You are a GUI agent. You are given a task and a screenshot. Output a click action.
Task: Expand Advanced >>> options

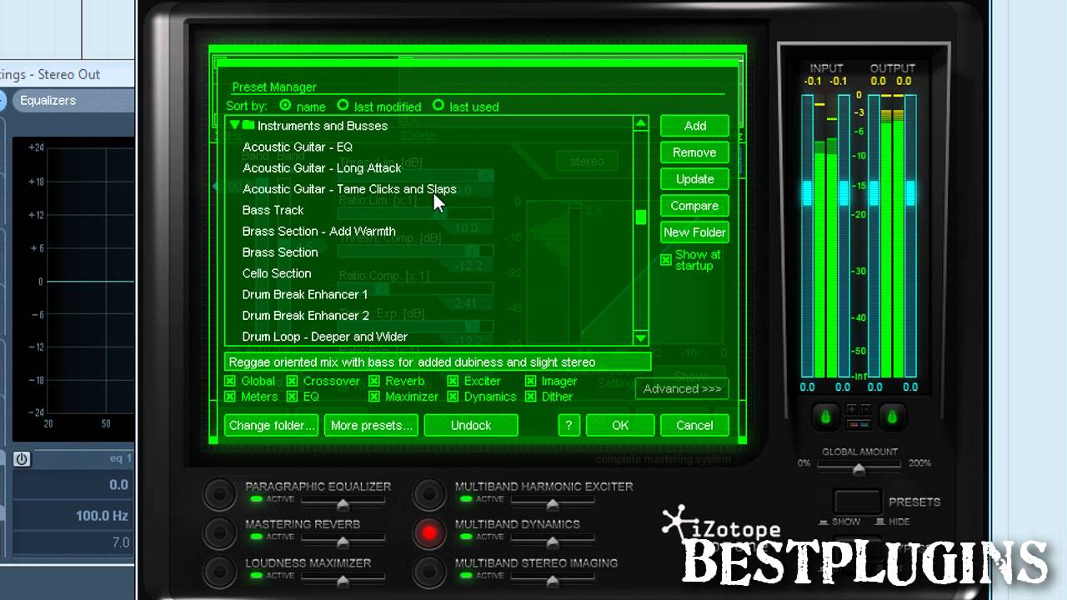point(682,388)
